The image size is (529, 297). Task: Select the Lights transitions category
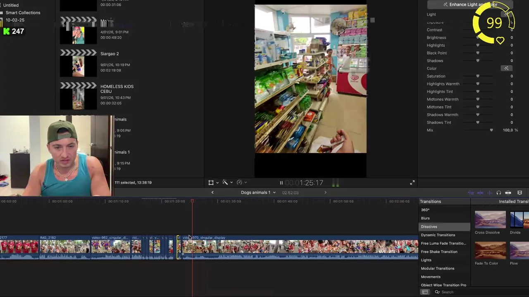[x=445, y=260]
